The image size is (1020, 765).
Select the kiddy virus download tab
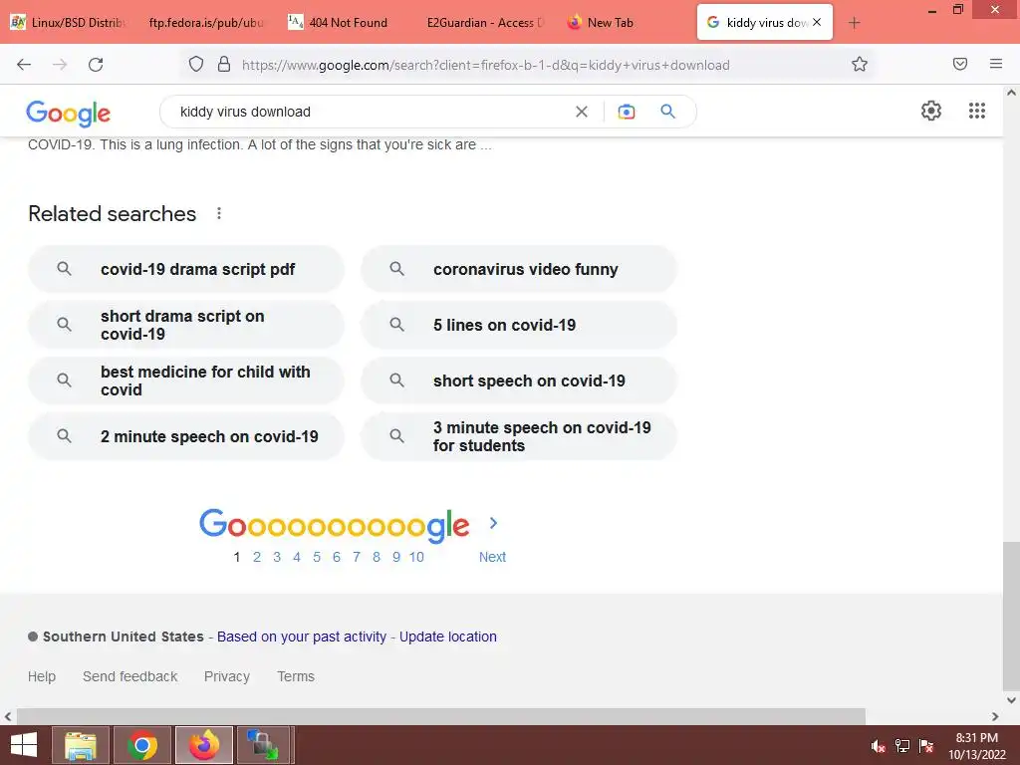(x=765, y=23)
